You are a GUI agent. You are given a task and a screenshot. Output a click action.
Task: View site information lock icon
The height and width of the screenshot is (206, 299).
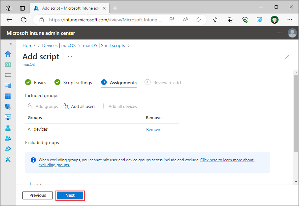[x=41, y=20]
